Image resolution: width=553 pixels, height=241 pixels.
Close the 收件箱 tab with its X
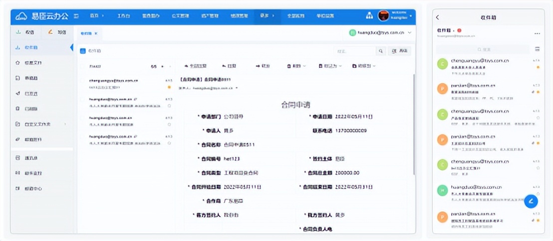pyautogui.click(x=96, y=33)
